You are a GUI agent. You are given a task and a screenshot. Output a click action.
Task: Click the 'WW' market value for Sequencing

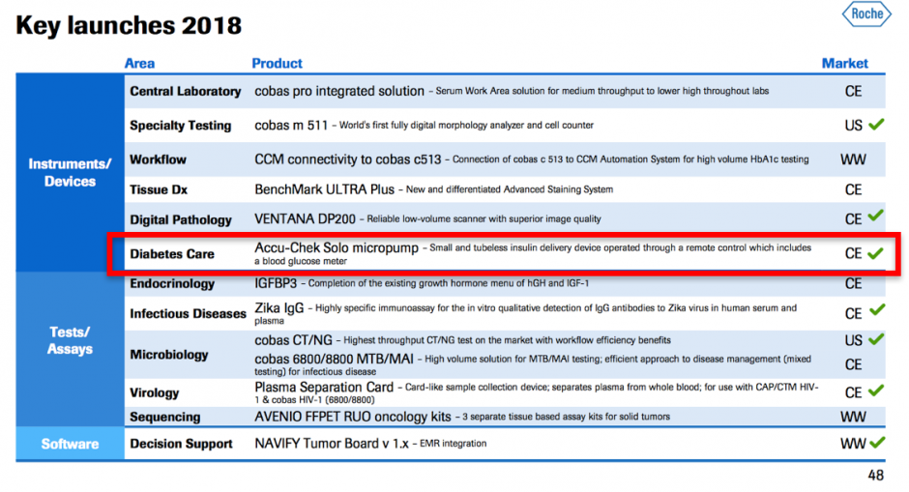tap(853, 417)
